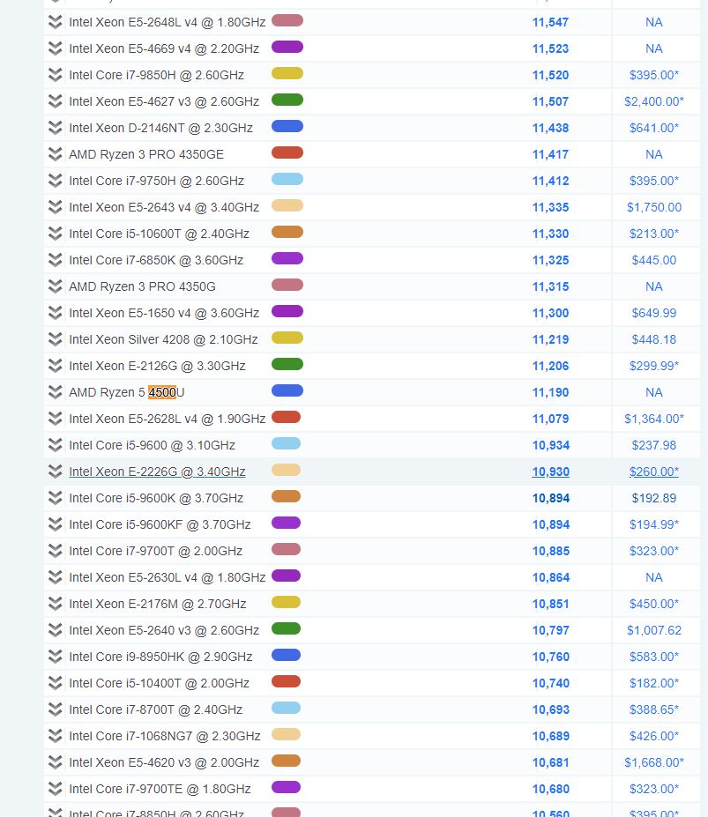Viewport: 708px width, 817px height.
Task: Open Intel Xeon E5-4620 v3 @ 2.00GHz link
Action: click(x=164, y=762)
